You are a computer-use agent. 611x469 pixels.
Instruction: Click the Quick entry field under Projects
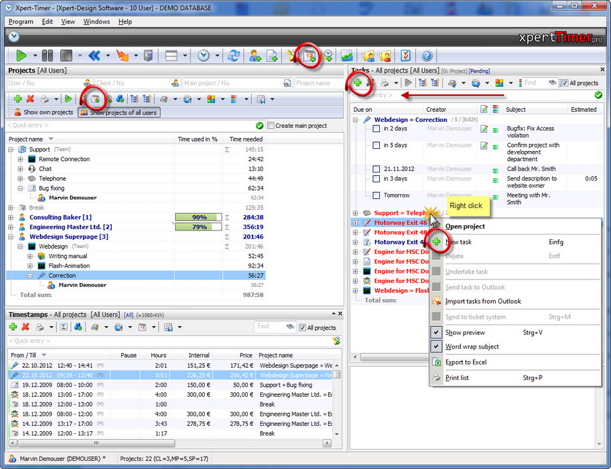[x=131, y=125]
